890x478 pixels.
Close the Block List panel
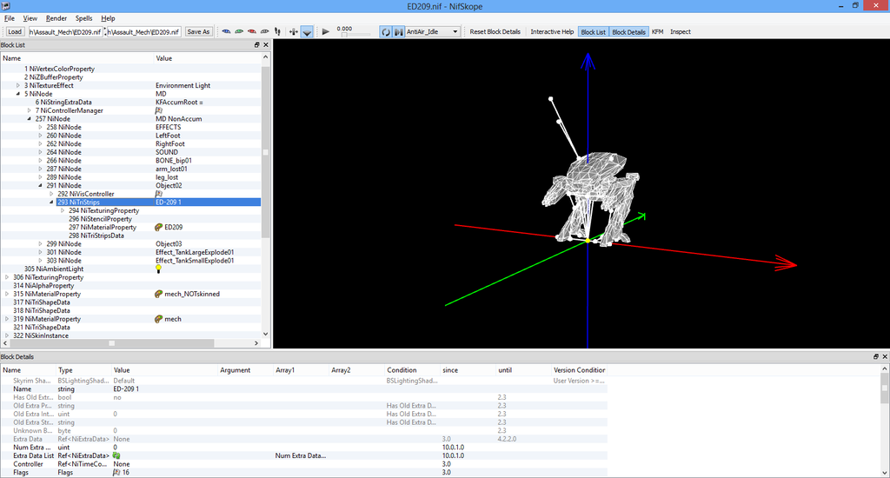(x=266, y=45)
